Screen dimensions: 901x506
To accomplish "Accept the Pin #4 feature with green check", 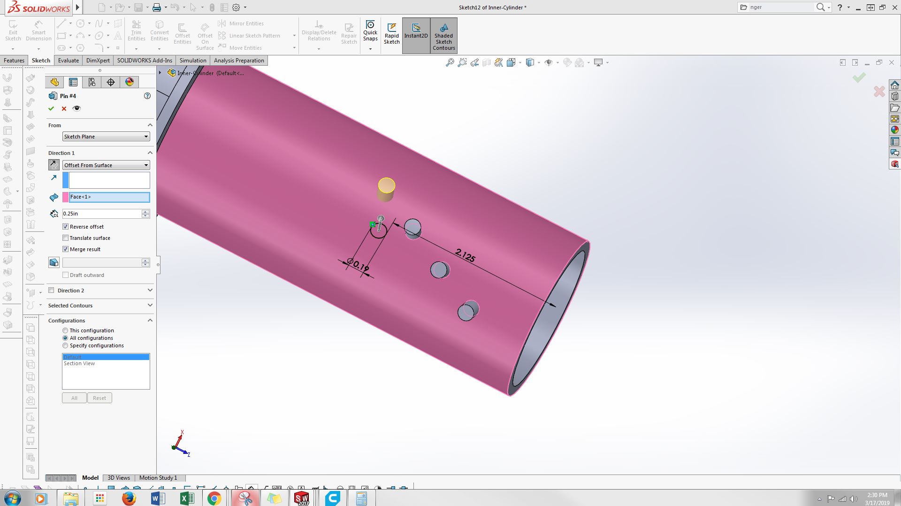I will click(x=51, y=108).
